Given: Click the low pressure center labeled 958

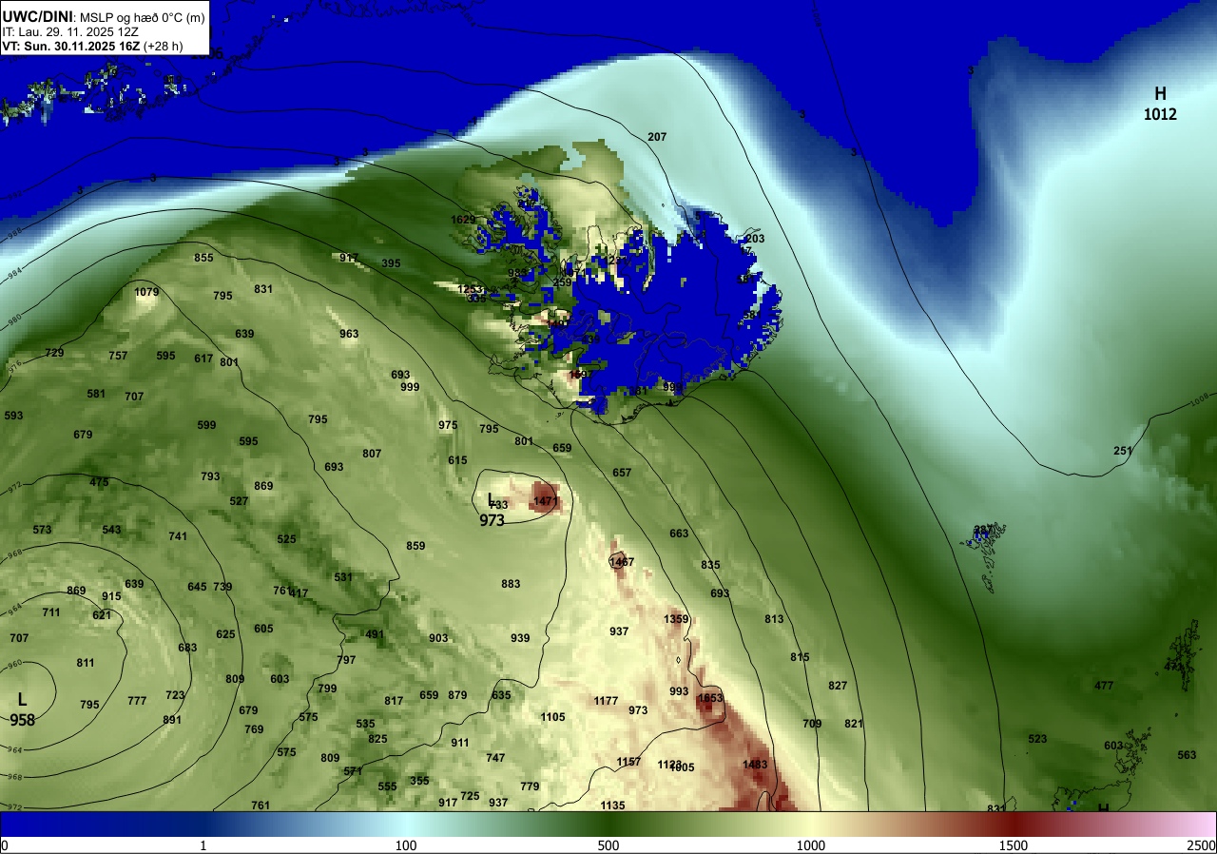Looking at the screenshot, I should pyautogui.click(x=22, y=709).
